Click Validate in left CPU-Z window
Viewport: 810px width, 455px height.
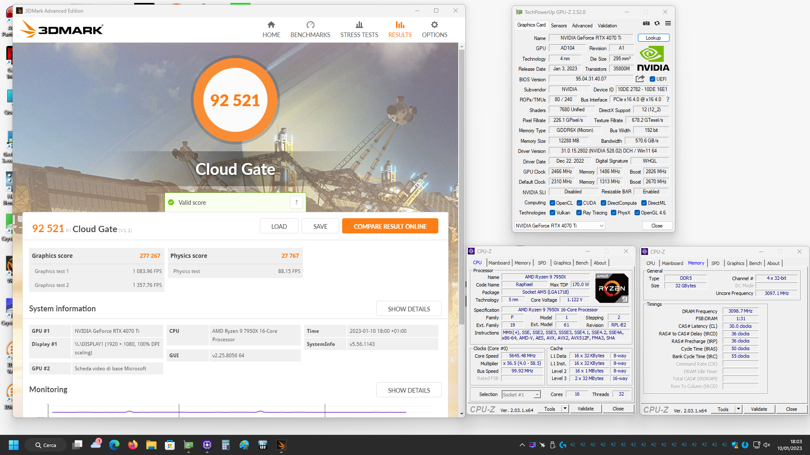pos(585,409)
